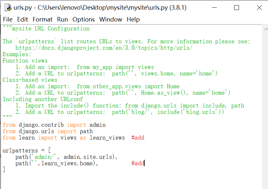The width and height of the screenshot is (268, 189).
Task: Click the 'urlpatterns = [' line
Action: 27,150
